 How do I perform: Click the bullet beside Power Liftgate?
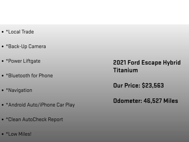[x=3, y=61]
